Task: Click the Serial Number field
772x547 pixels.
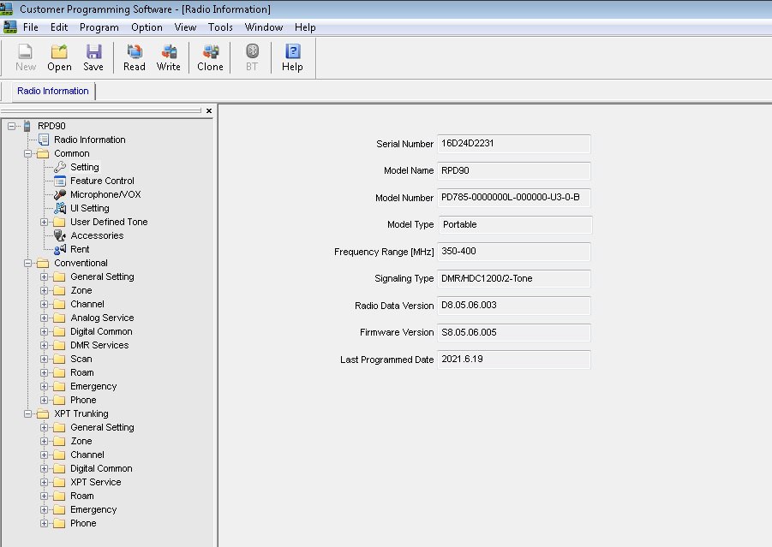Action: 514,144
